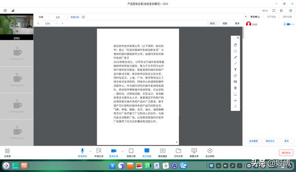
Task: Click 更多 button in participants panel
Action: pyautogui.click(x=287, y=141)
